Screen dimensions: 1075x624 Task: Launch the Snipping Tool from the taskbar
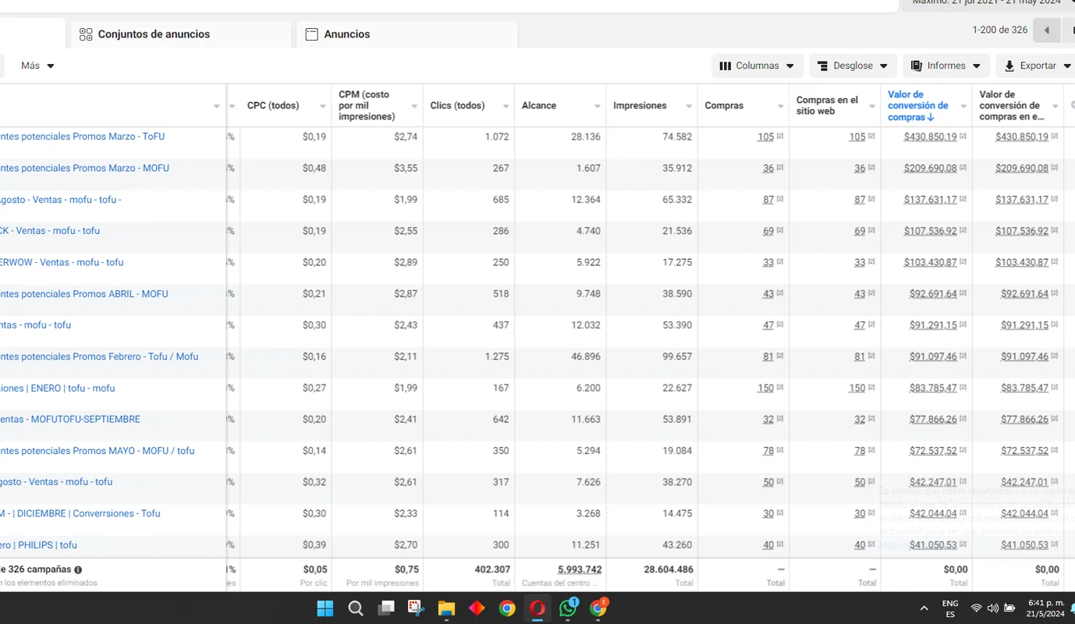pyautogui.click(x=416, y=608)
